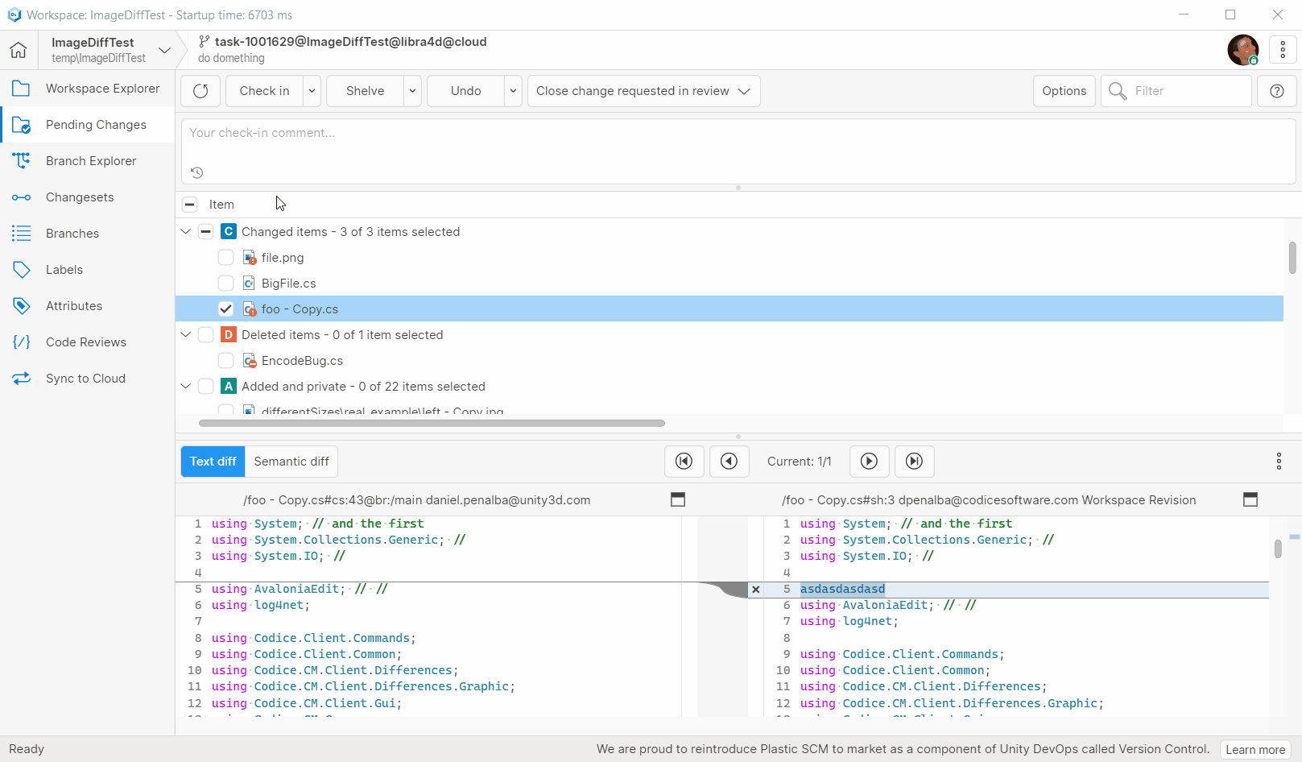
Task: Uncheck the foo - Copy.cs item
Action: pos(225,309)
